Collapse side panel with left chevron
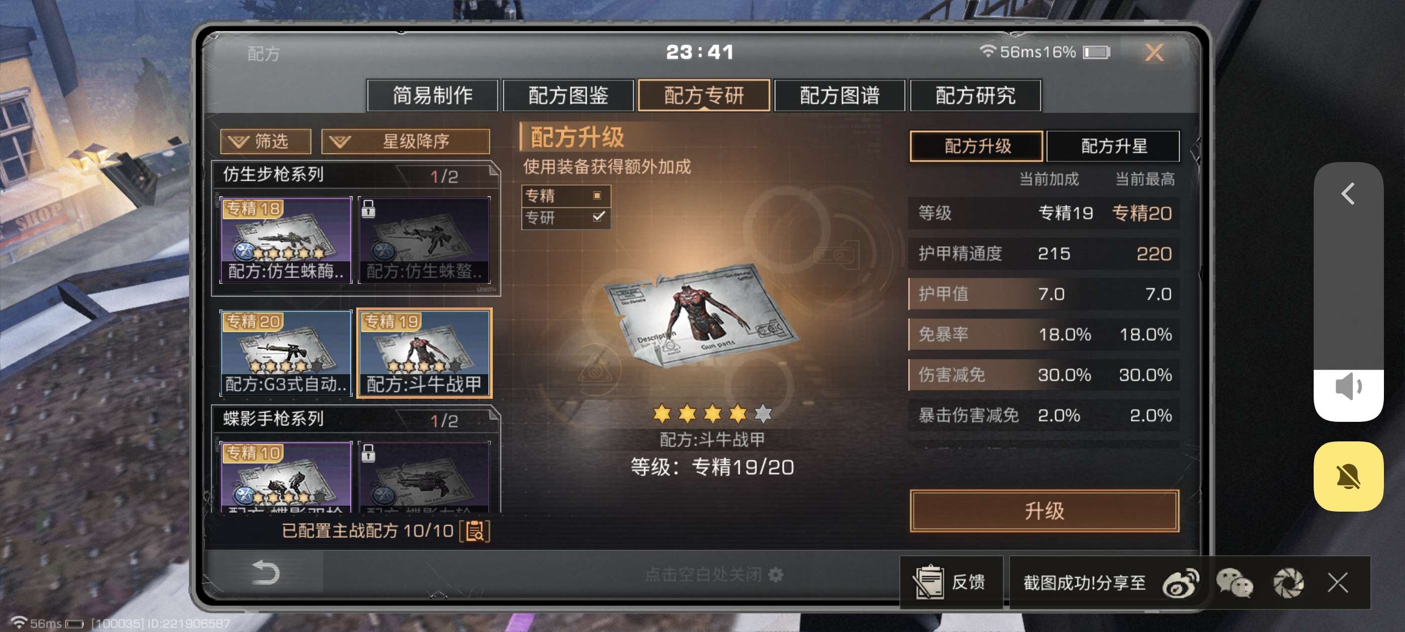1405x632 pixels. (1348, 194)
